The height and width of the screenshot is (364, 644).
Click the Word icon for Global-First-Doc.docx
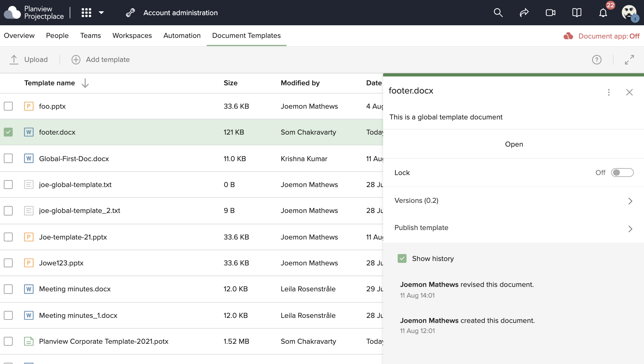[x=29, y=159]
